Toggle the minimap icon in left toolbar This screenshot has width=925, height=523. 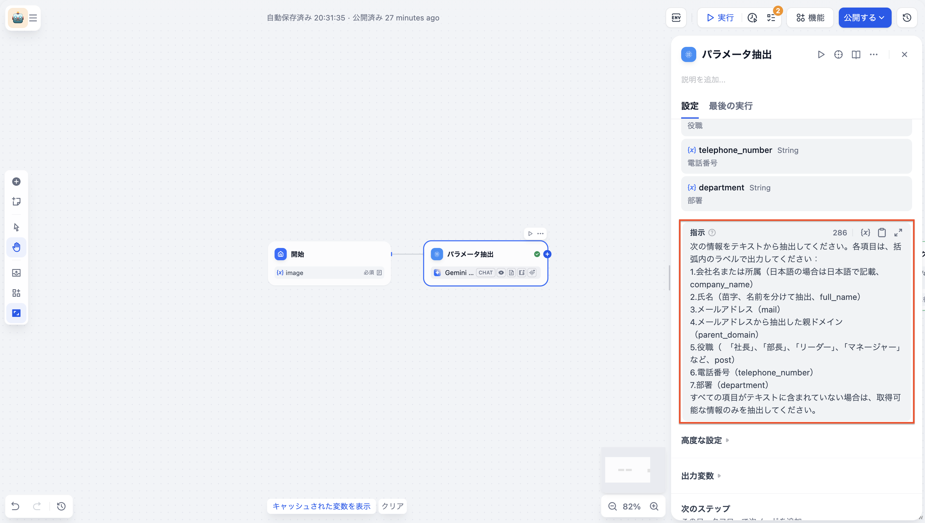coord(16,313)
